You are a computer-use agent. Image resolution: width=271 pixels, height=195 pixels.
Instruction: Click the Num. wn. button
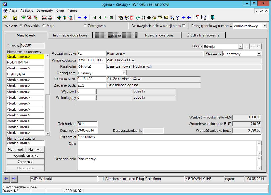pos(35,149)
